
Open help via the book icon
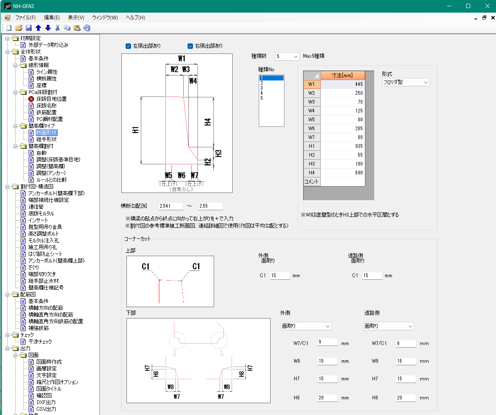coord(87,28)
